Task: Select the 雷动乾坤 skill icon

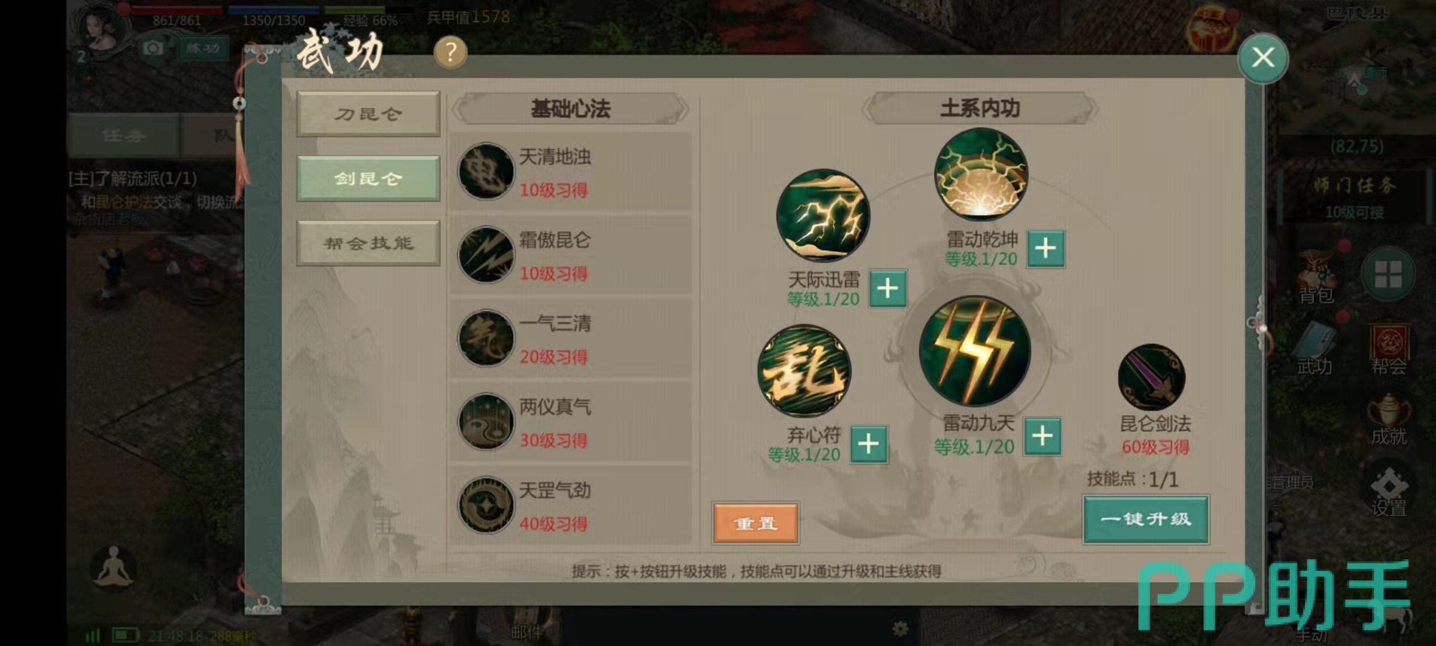Action: [x=981, y=174]
